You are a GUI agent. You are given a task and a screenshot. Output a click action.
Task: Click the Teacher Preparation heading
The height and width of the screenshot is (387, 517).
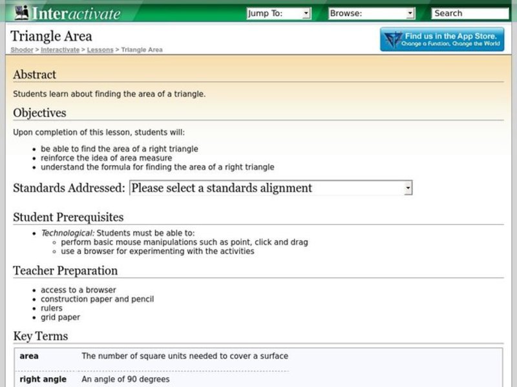click(65, 271)
